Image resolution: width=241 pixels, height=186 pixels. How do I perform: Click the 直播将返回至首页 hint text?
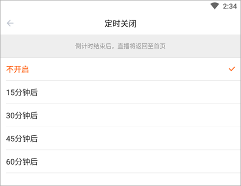[142, 46]
